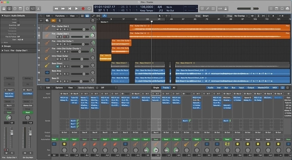Viewport: 292px width, 160px height.
Task: Open the Tracks area View menu
Action: click(x=73, y=16)
